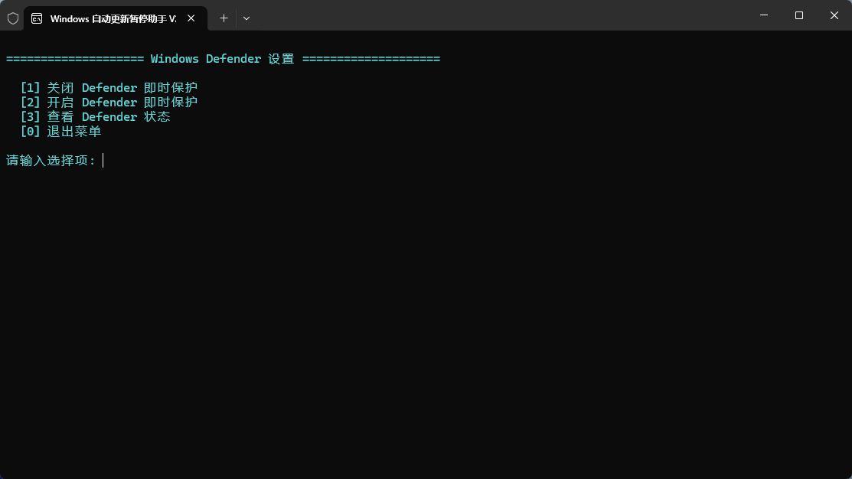
Task: Click the equals-sign separator left of the header
Action: 75,59
